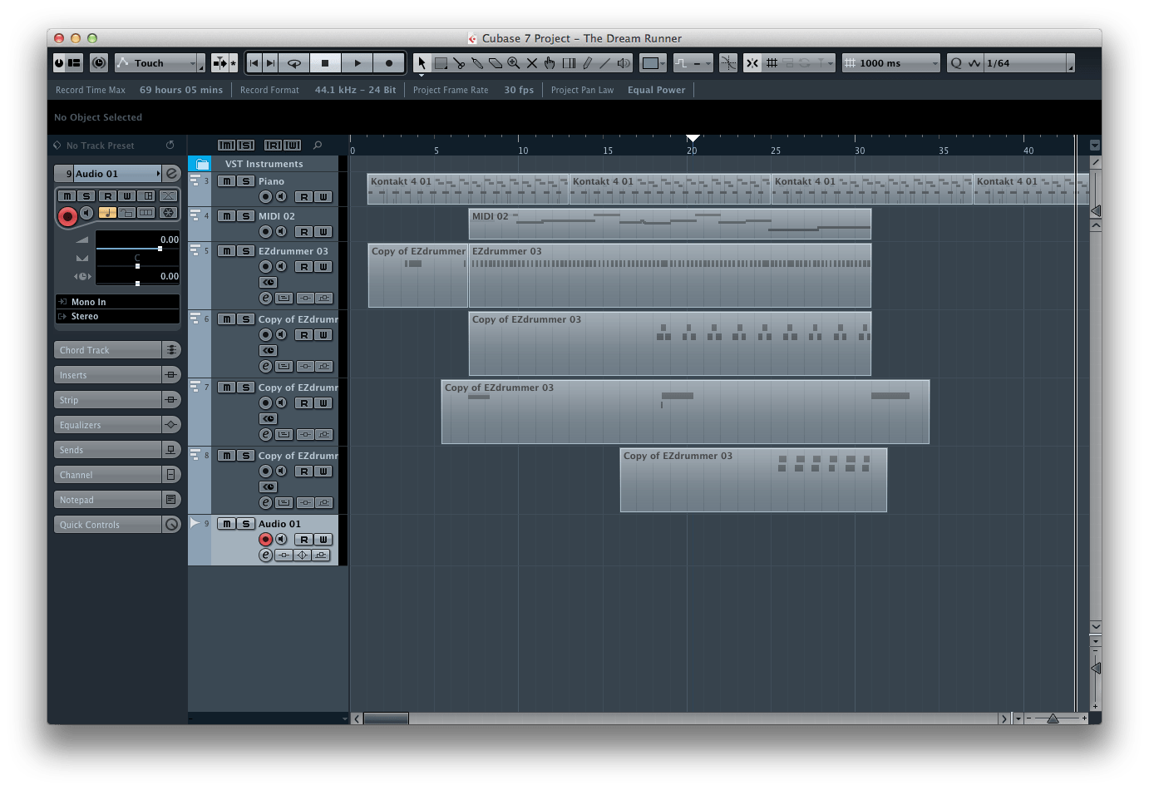Click the search tracks magnifier icon
The image size is (1149, 790).
[x=318, y=145]
